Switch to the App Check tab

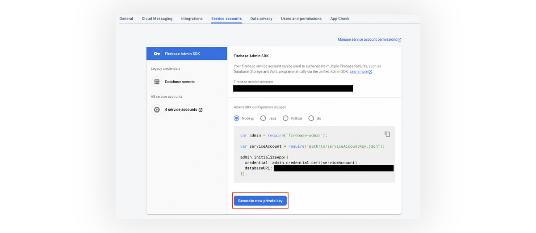[340, 19]
